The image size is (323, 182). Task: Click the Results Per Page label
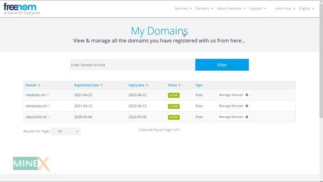click(x=36, y=131)
